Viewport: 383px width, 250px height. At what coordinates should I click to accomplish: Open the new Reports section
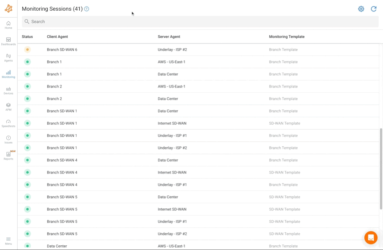8,156
